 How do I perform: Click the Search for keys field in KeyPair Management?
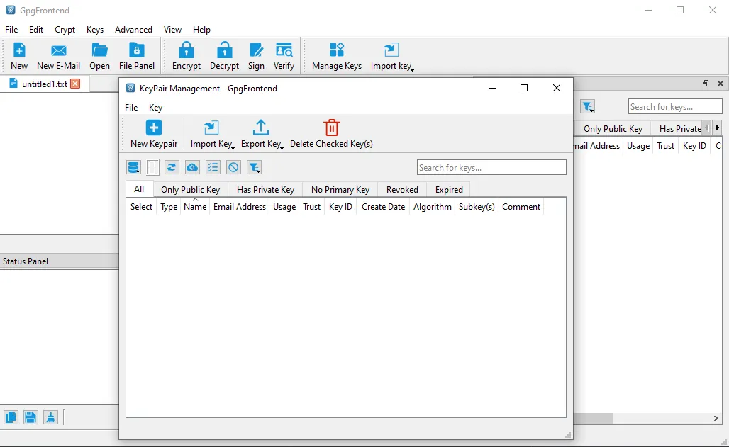coord(491,168)
